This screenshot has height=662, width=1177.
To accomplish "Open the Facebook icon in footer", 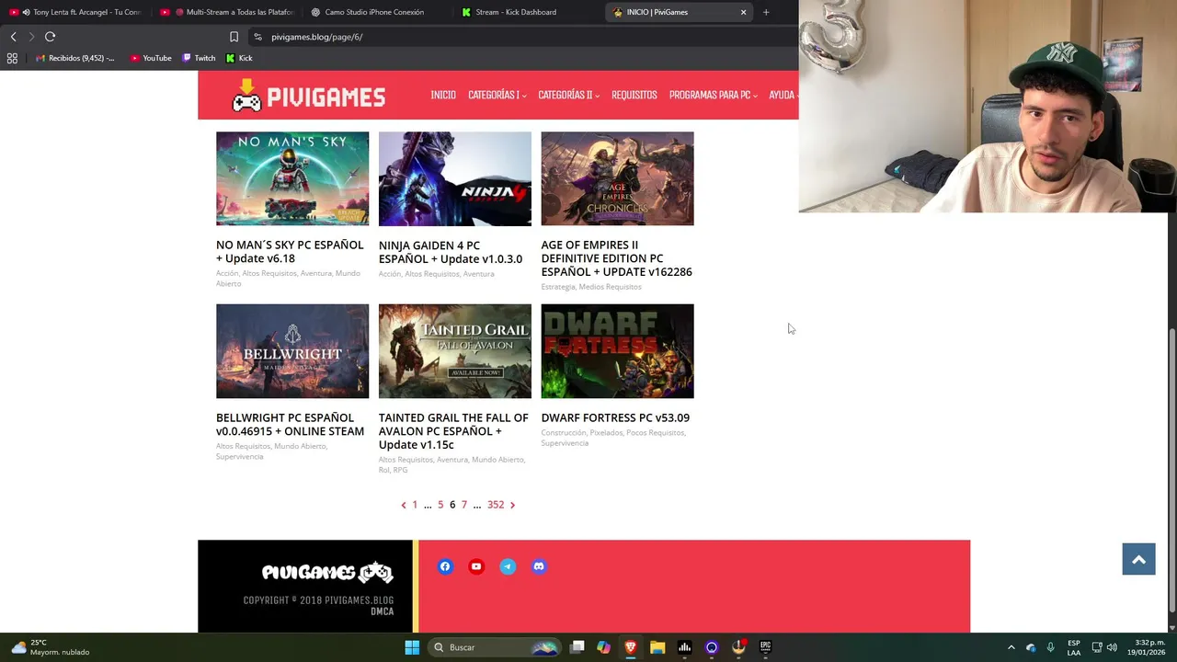I will coord(445,566).
